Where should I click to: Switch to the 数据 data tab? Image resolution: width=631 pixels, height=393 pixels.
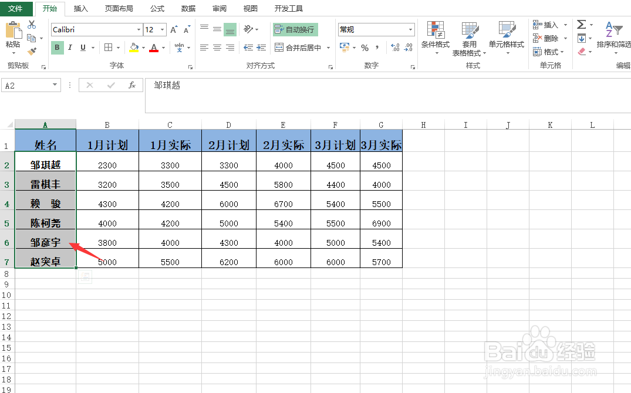point(188,8)
